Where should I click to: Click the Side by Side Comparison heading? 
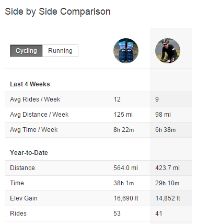(57, 12)
